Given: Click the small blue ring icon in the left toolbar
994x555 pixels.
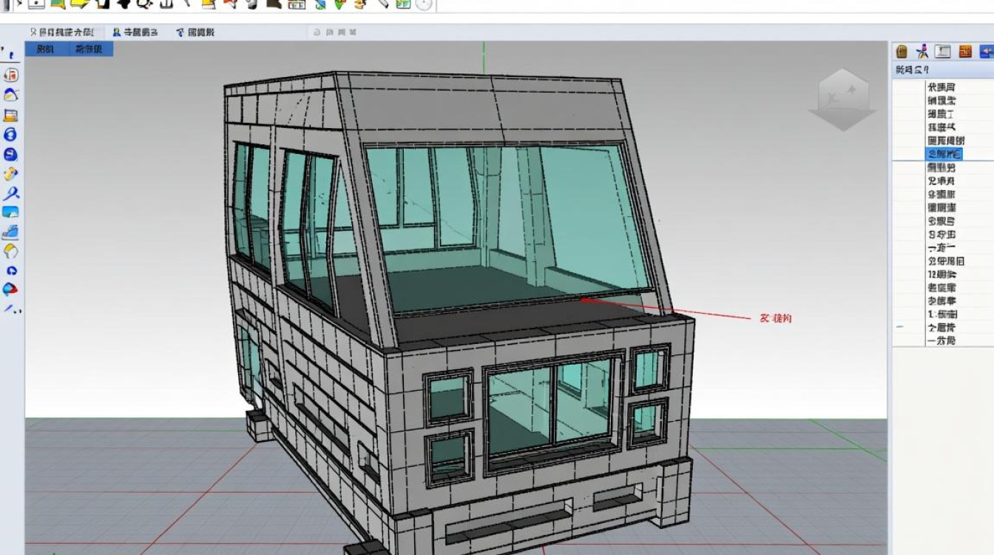Looking at the screenshot, I should [x=11, y=271].
